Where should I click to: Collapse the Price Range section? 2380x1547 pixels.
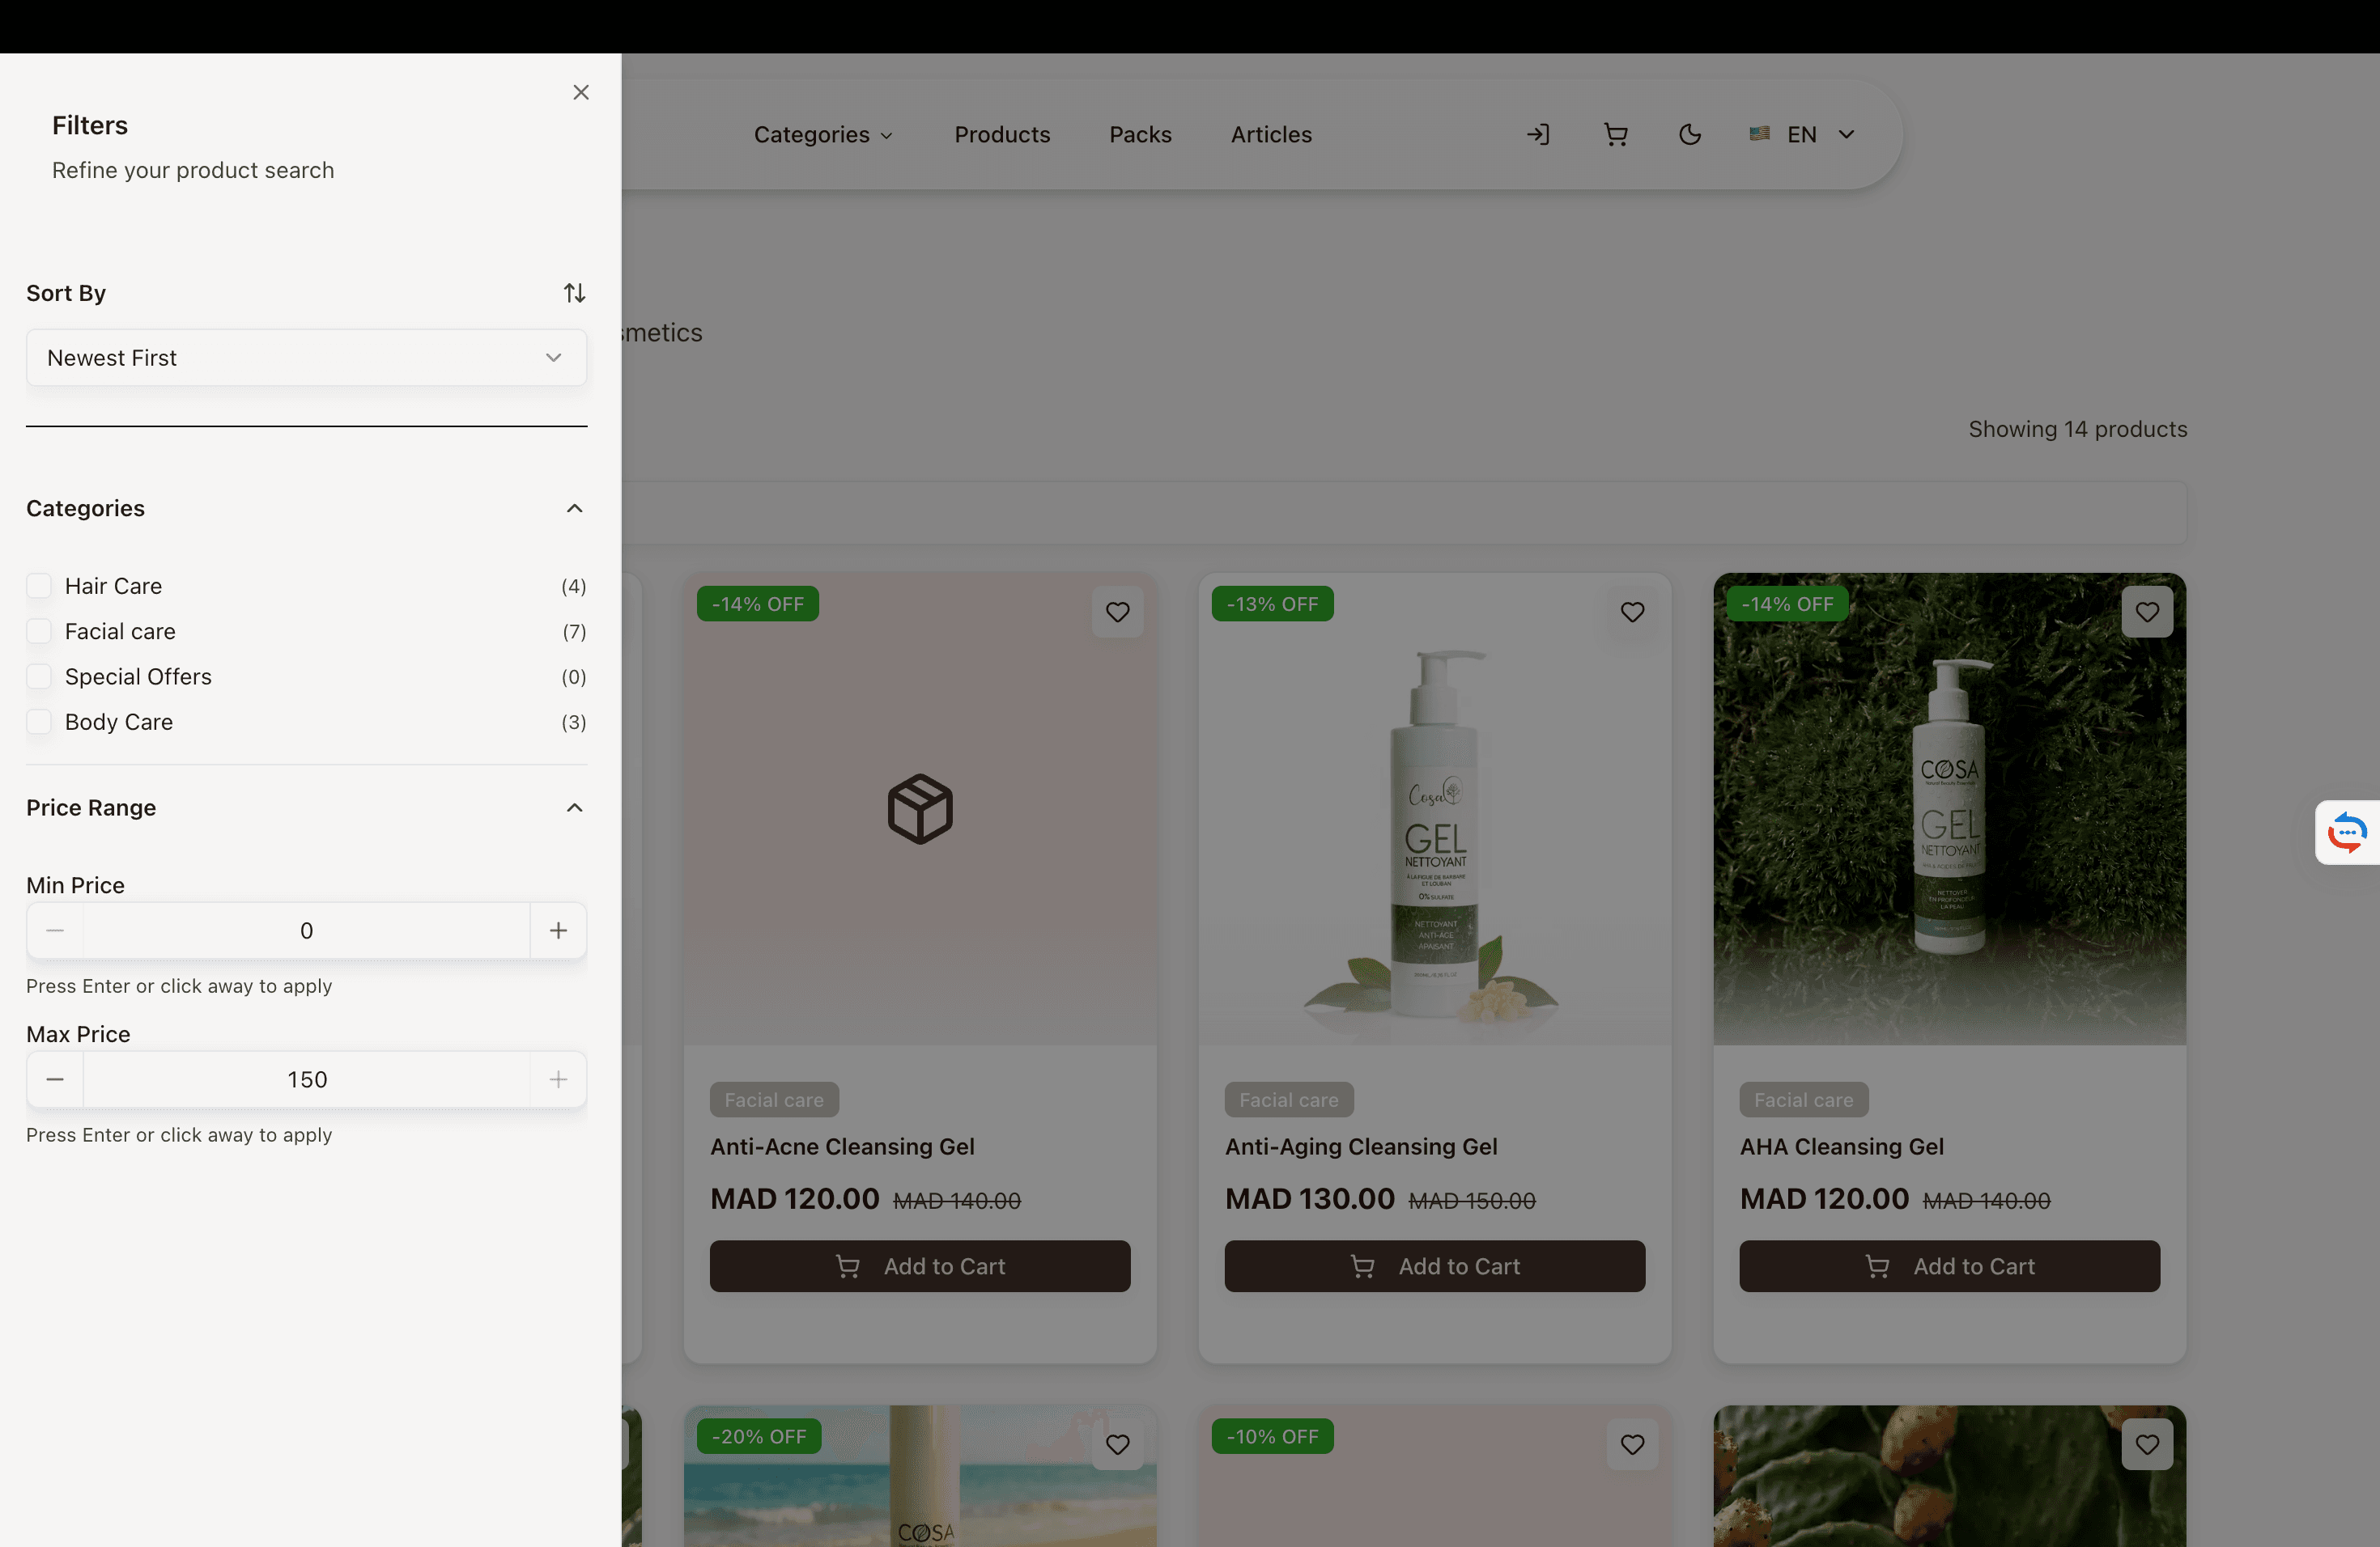click(574, 807)
